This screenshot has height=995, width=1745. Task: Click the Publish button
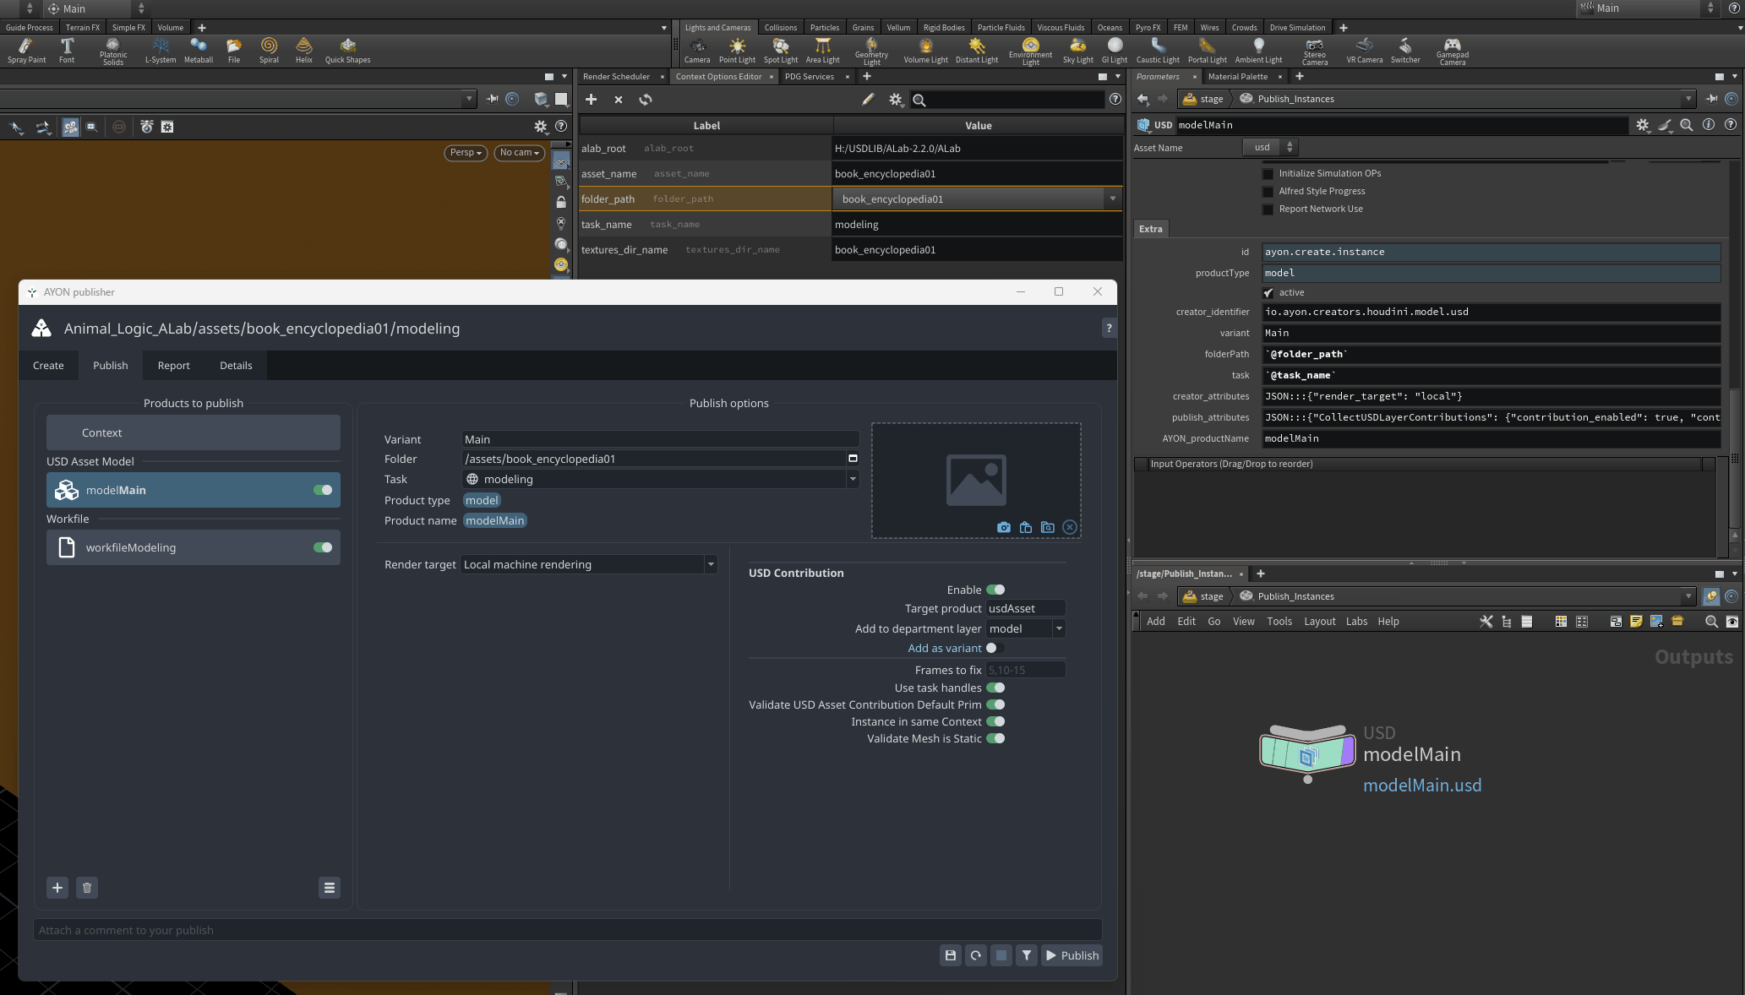coord(1072,955)
